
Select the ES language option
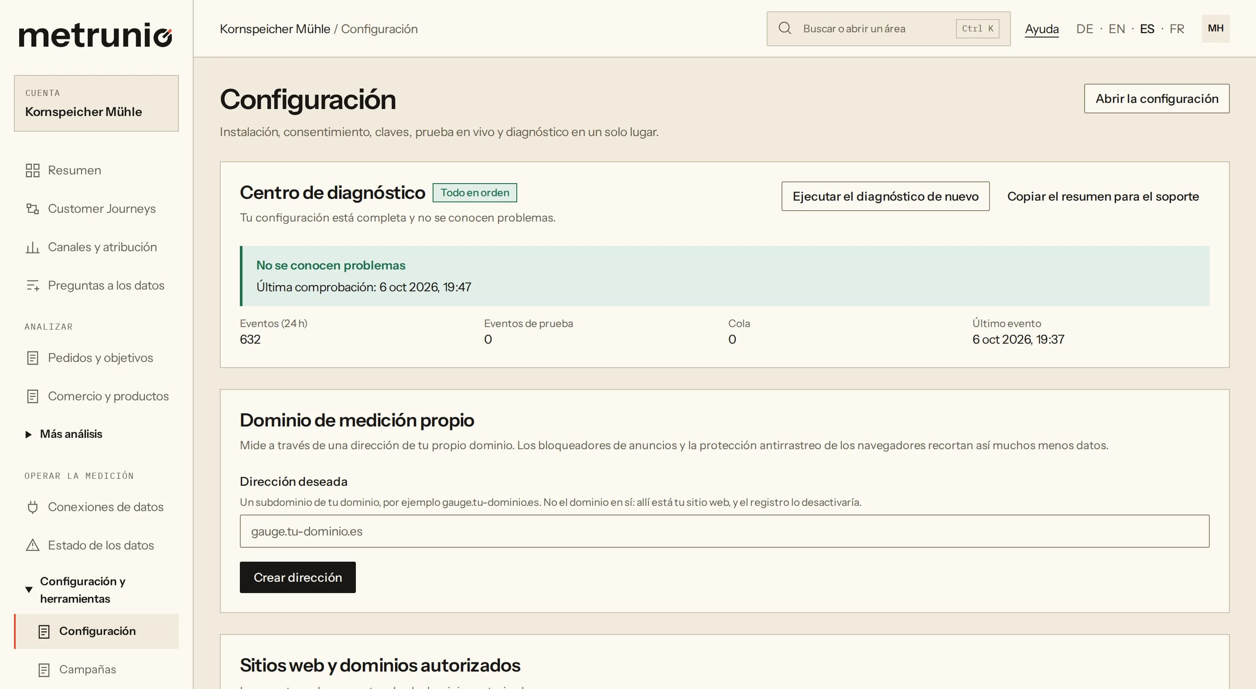click(1147, 29)
